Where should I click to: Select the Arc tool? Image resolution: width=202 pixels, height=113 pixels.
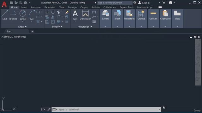point(32,15)
